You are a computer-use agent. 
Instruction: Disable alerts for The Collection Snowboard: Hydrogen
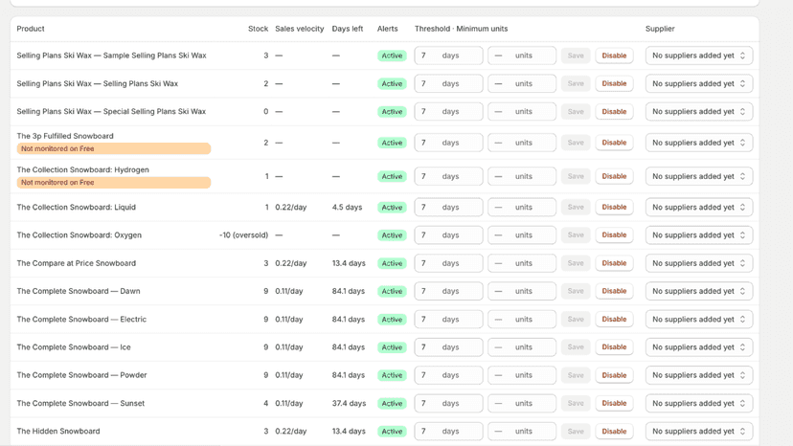pyautogui.click(x=614, y=176)
